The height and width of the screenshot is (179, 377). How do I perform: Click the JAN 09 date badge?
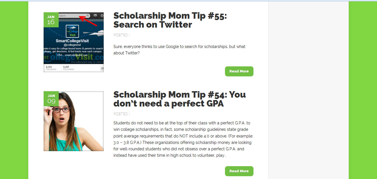pos(51,99)
